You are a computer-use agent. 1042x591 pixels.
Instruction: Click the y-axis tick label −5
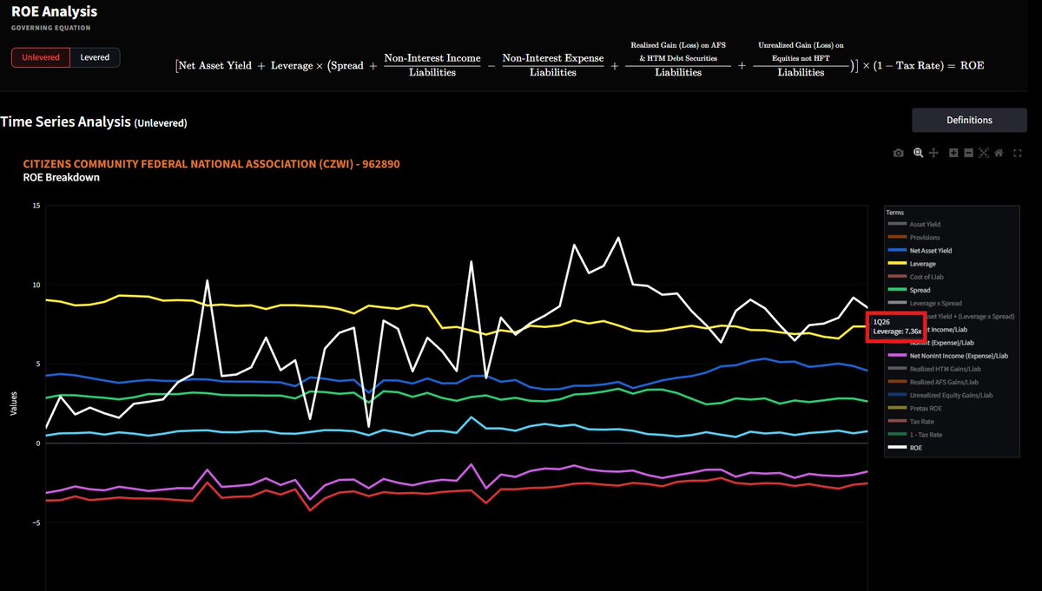click(35, 522)
